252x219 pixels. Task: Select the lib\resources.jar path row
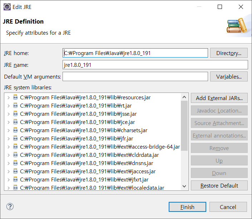(x=85, y=98)
